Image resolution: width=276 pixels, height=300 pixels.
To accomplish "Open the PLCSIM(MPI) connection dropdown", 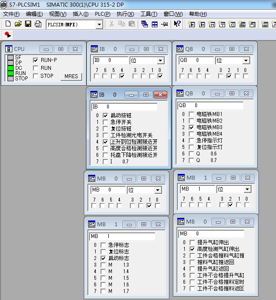I will [x=99, y=25].
